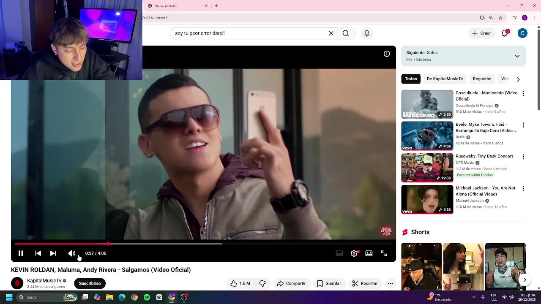Open the Cosculluela - Manicomio video thumbnail
This screenshot has width=541, height=304.
tap(427, 104)
